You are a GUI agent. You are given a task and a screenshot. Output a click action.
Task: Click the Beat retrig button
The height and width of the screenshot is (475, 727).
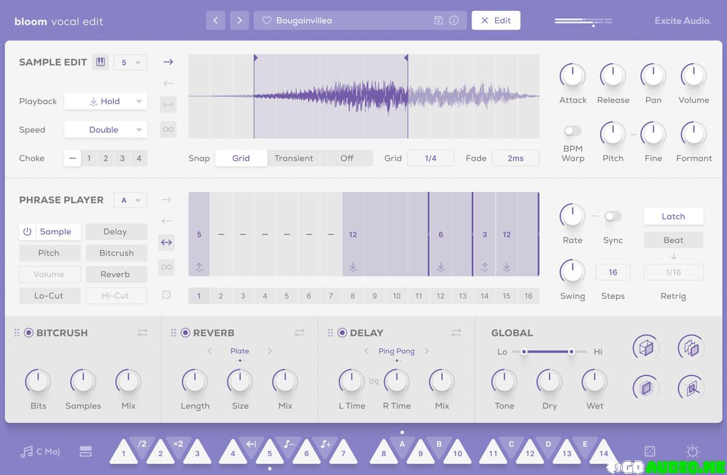click(x=673, y=240)
